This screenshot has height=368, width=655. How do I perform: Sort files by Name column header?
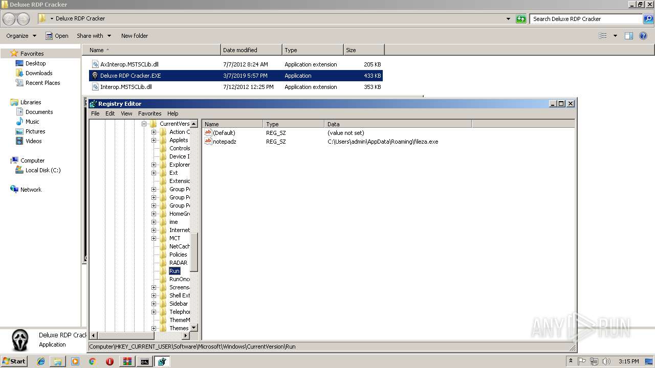coord(151,50)
